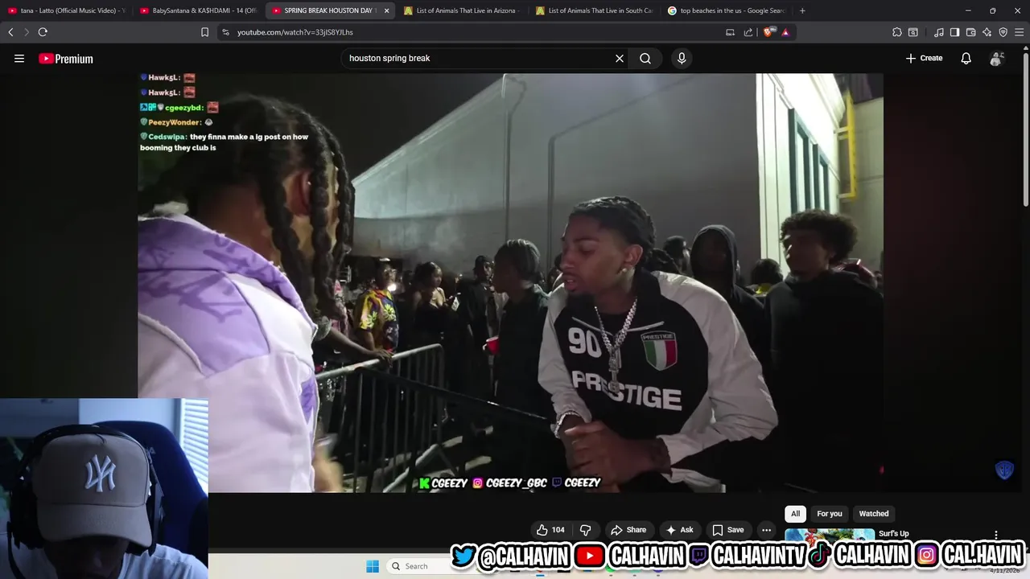This screenshot has width=1030, height=579.
Task: Click the video player to pause playback
Action: pyautogui.click(x=510, y=282)
